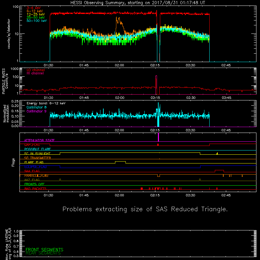Screen dimensions: 260x260
Task: Click the ATTENUATOR_STATE flag label
Action: pyautogui.click(x=39, y=140)
